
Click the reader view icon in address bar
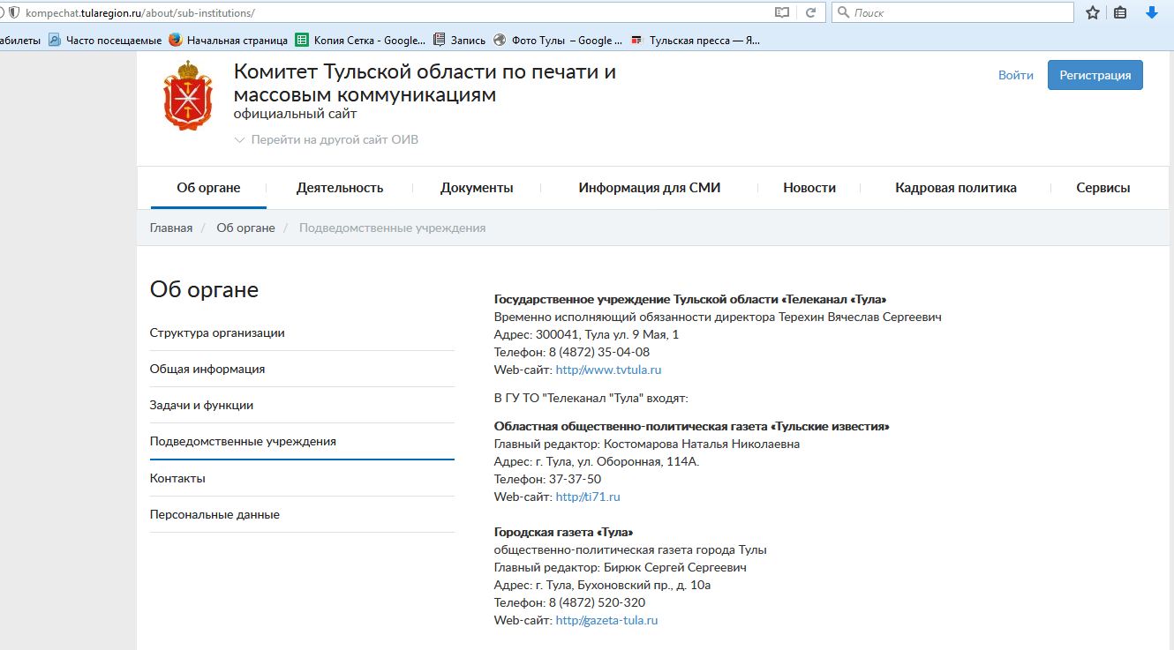coord(781,12)
